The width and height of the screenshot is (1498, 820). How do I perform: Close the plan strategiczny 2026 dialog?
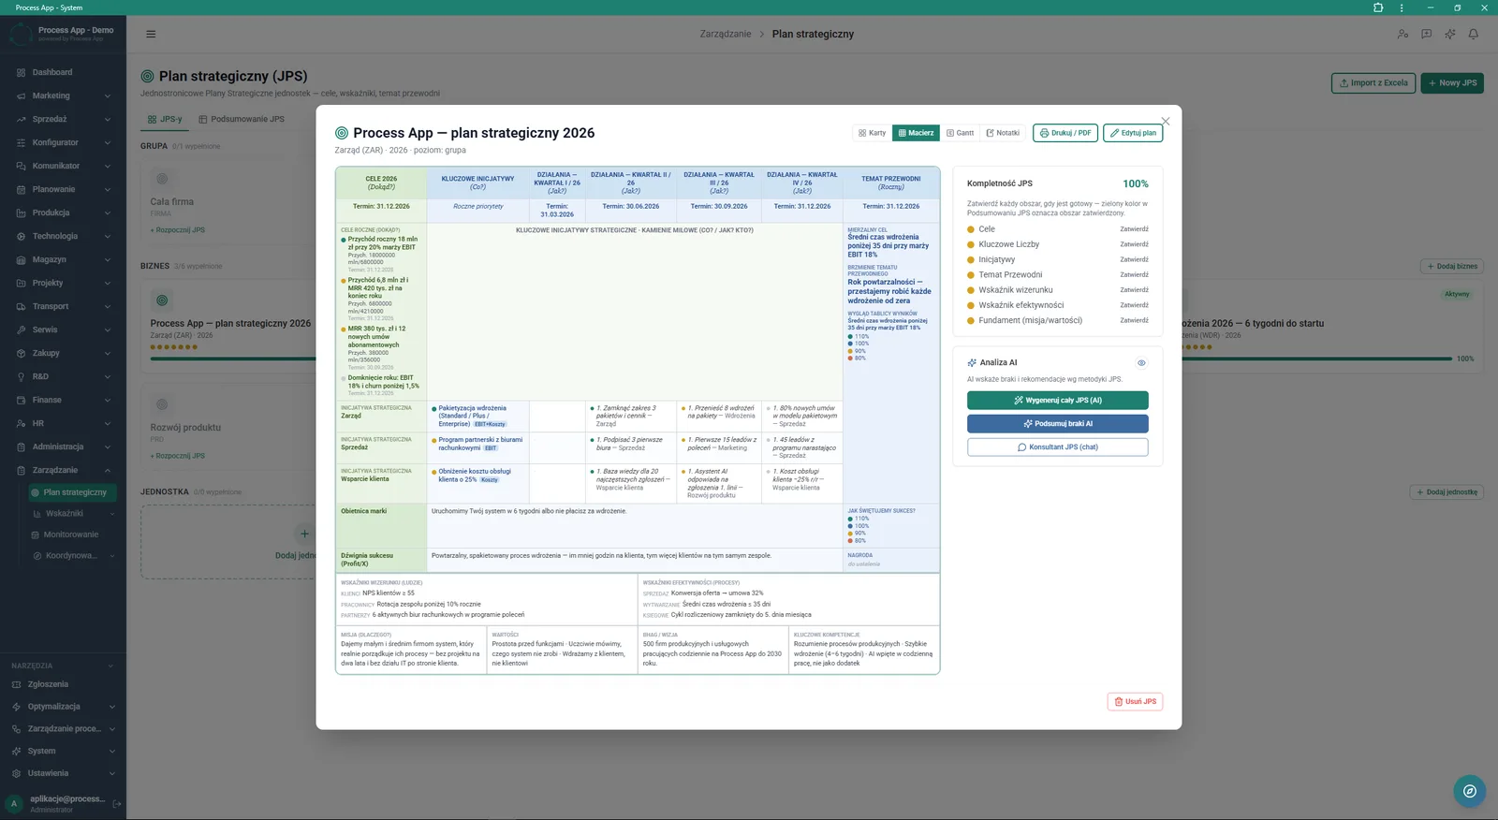point(1166,121)
